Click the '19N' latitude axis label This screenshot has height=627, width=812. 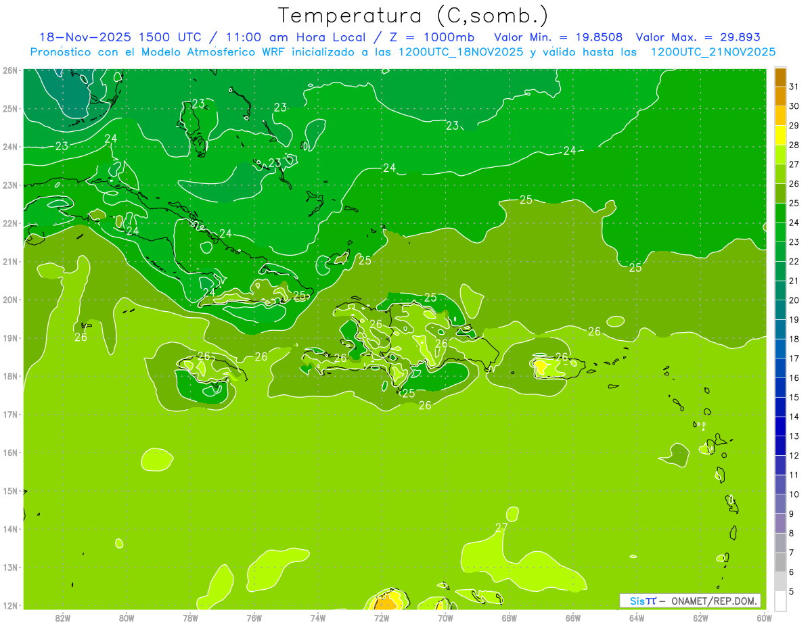pos(9,338)
